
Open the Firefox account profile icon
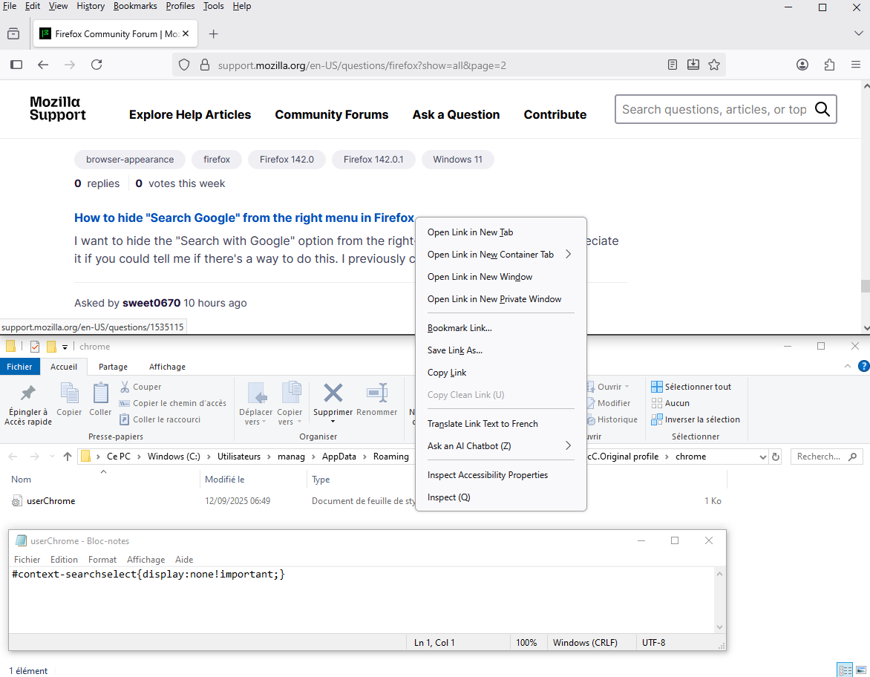coord(802,65)
